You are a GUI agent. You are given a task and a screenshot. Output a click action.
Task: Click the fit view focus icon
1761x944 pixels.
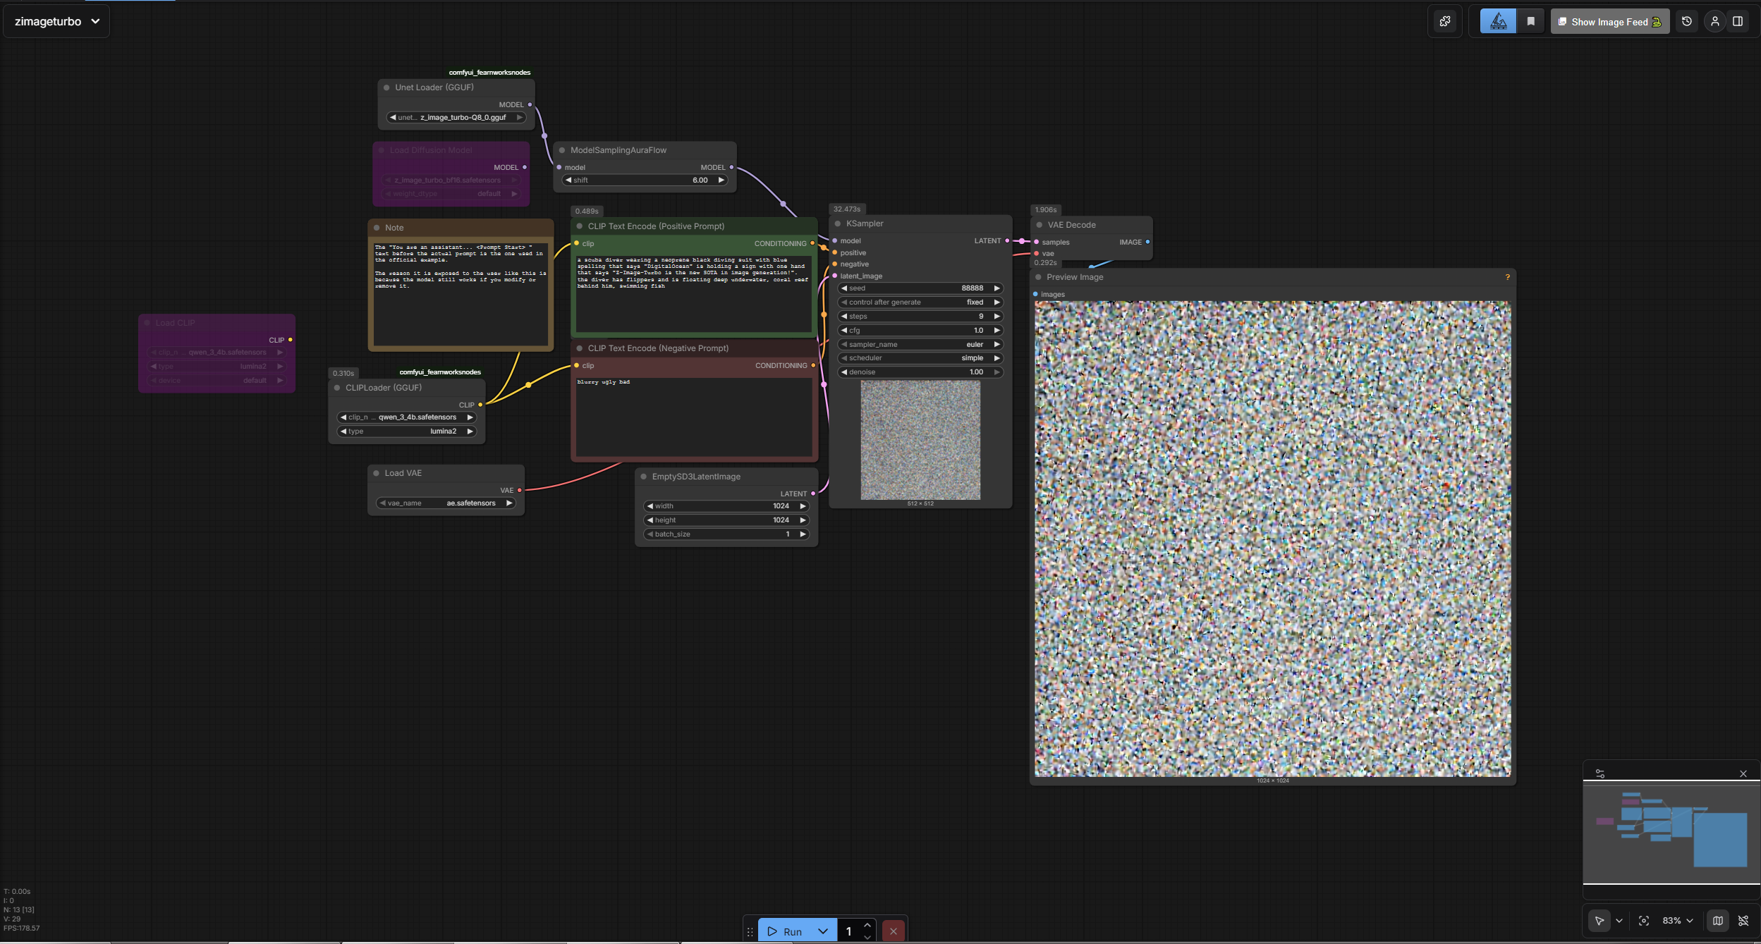[1644, 921]
